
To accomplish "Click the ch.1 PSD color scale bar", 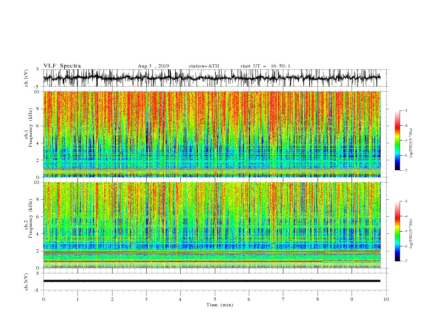I will [398, 141].
